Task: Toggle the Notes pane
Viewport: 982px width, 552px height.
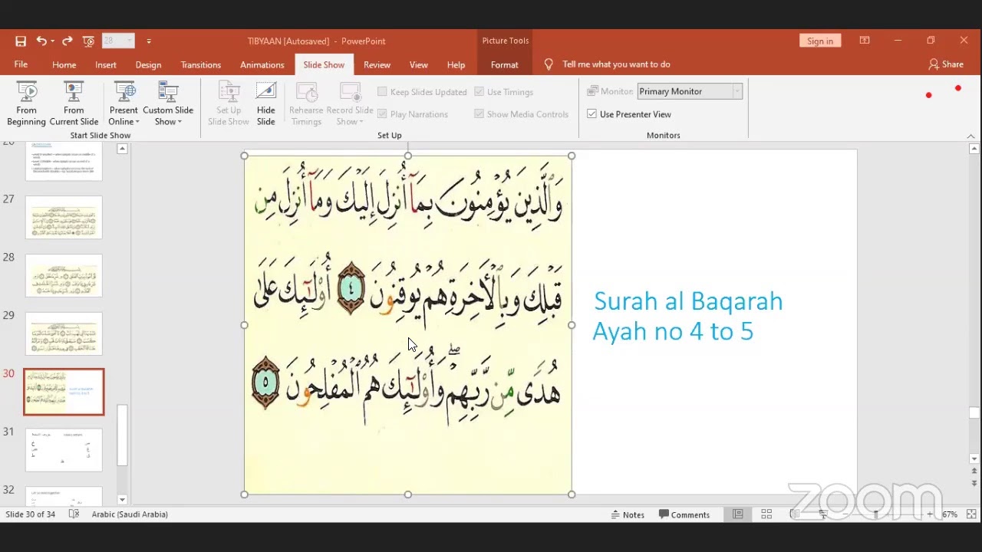Action: [x=628, y=514]
